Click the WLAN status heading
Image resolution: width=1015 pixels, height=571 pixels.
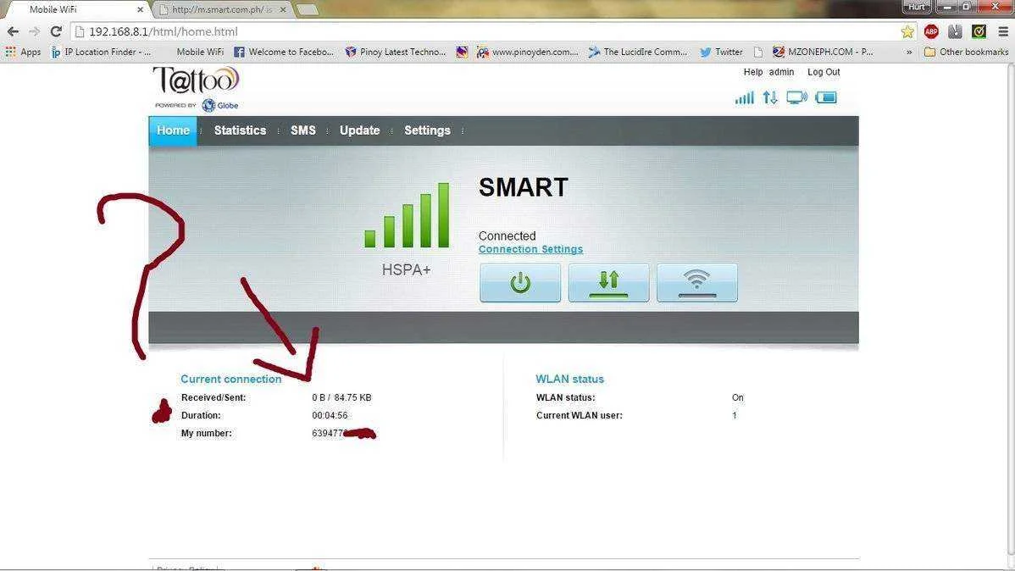[x=569, y=379]
